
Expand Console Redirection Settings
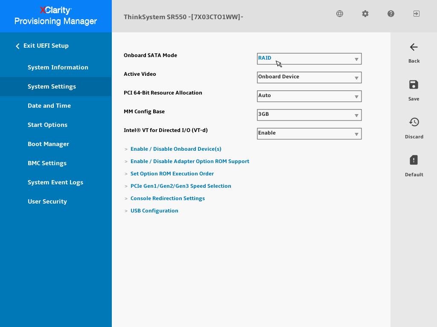(168, 198)
